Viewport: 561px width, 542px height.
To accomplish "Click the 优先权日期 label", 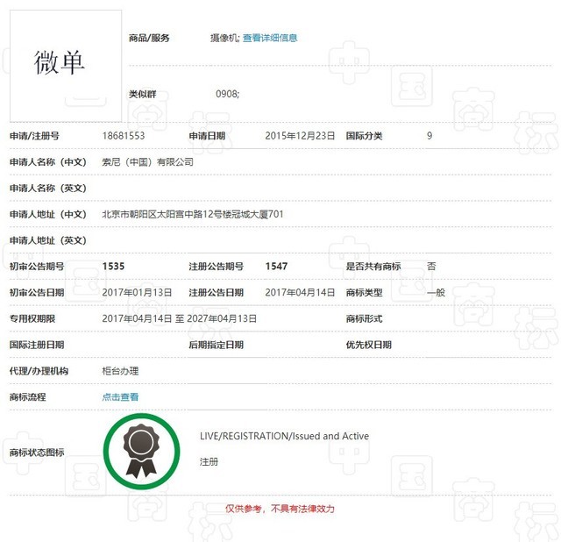I will 368,345.
